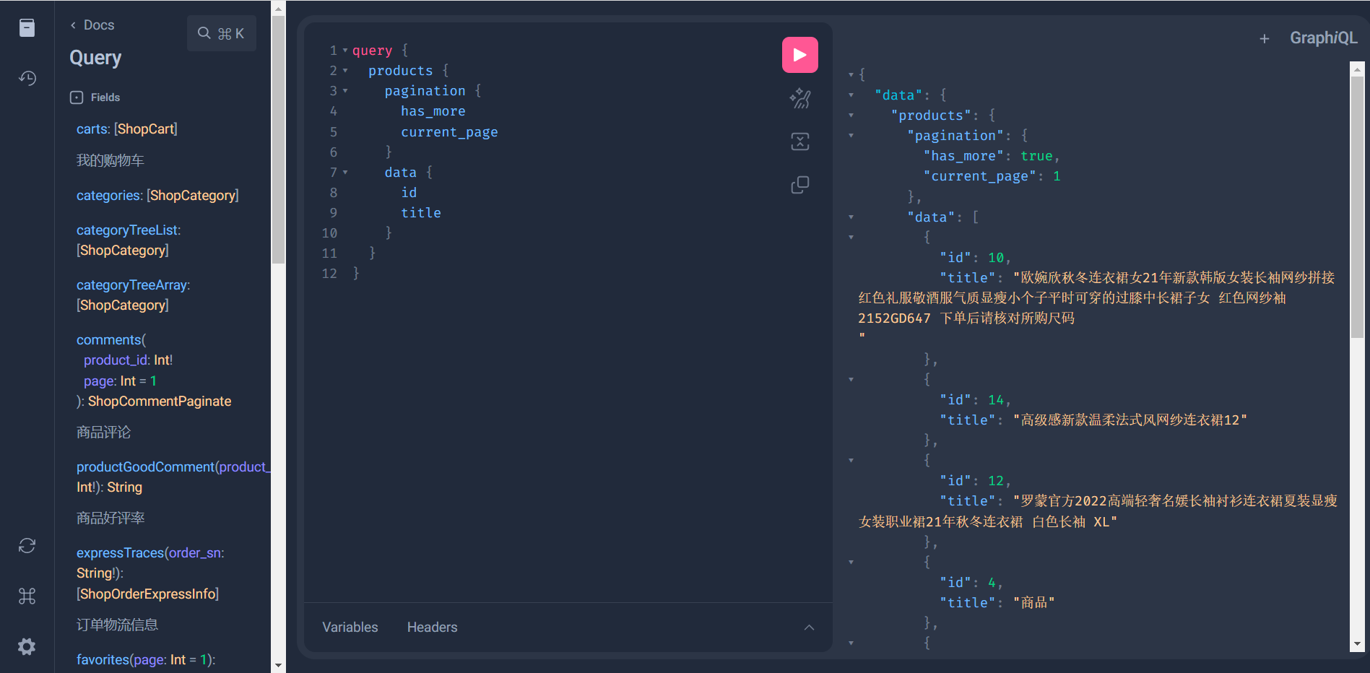This screenshot has height=673, width=1370.
Task: Collapse the response item with id 4
Action: tap(851, 563)
